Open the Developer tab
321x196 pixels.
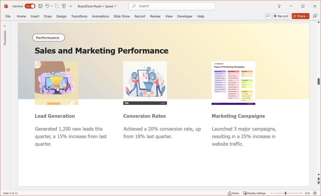pos(185,16)
